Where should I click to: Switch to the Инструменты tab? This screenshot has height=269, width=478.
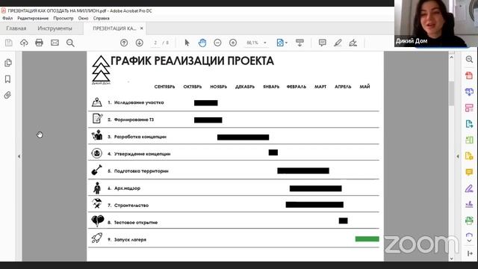55,28
